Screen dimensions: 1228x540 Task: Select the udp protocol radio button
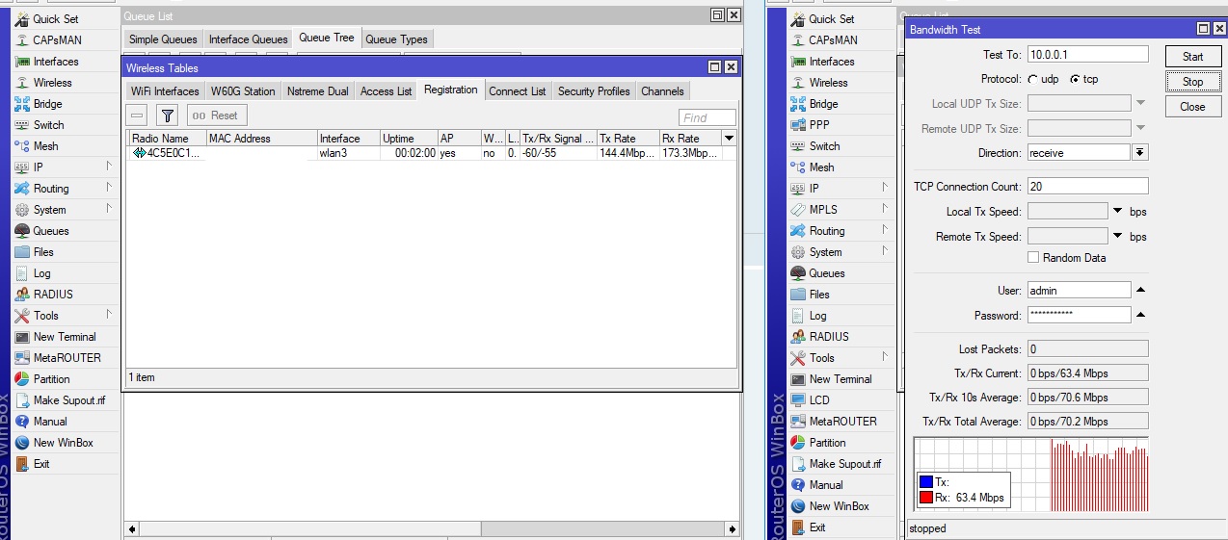[1033, 79]
